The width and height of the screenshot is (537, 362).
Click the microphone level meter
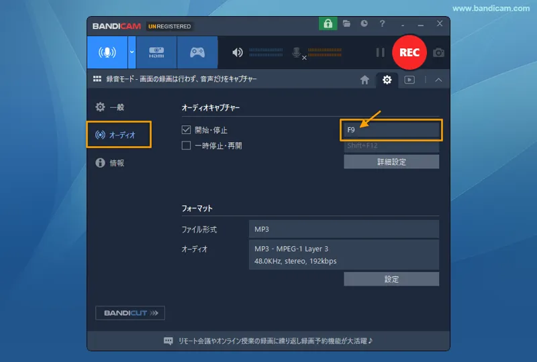(x=325, y=52)
